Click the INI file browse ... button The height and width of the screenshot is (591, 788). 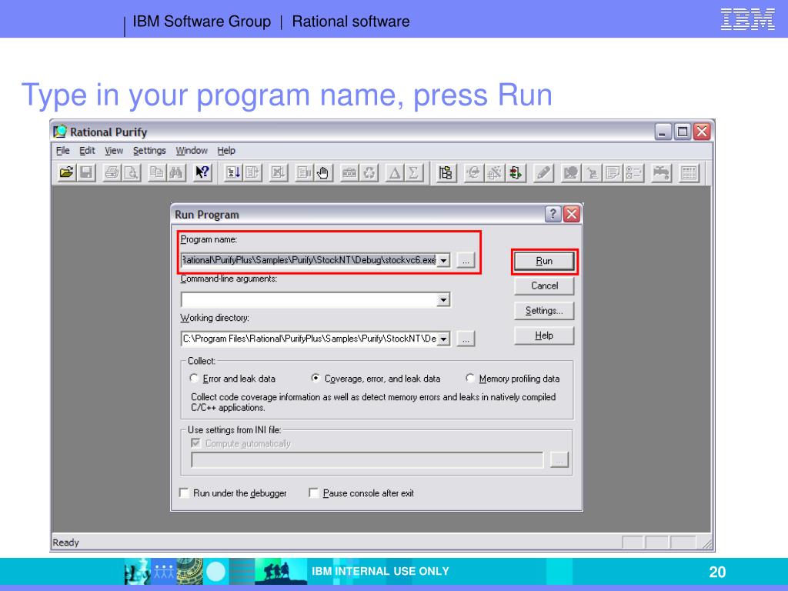559,460
